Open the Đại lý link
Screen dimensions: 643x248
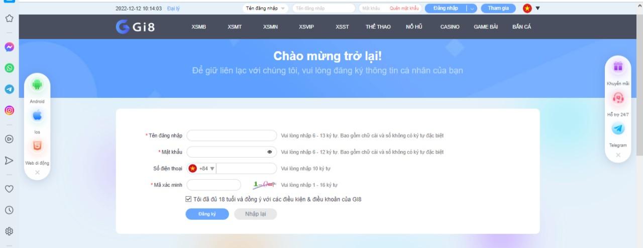click(x=173, y=9)
